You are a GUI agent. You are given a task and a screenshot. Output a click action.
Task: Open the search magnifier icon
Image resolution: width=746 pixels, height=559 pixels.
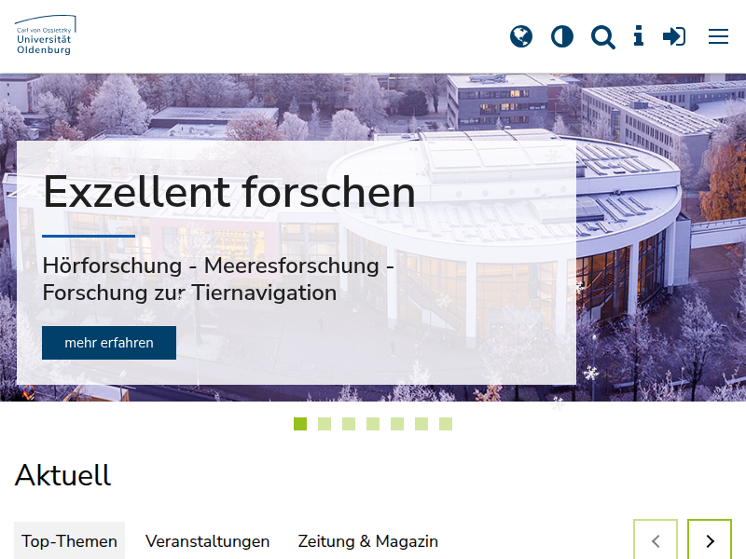pyautogui.click(x=602, y=37)
